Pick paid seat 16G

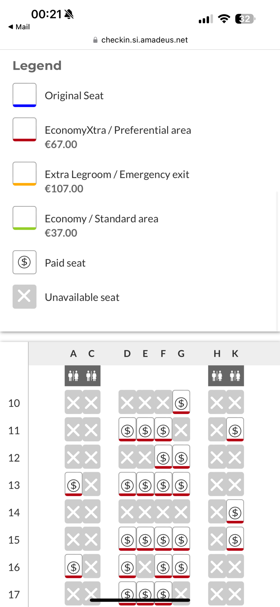(181, 567)
